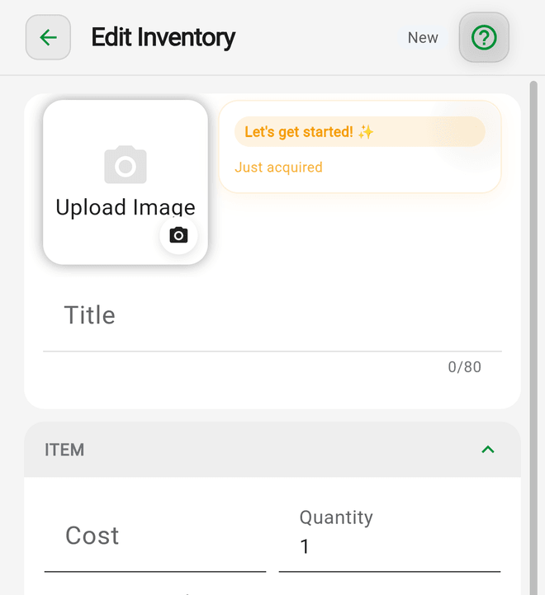The image size is (545, 595).
Task: Click the Edit Inventory heading
Action: [163, 38]
